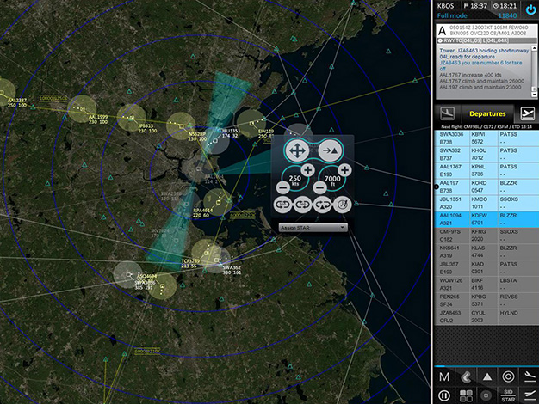Toggle range rings display
This screenshot has height=404, width=539.
pos(508,376)
